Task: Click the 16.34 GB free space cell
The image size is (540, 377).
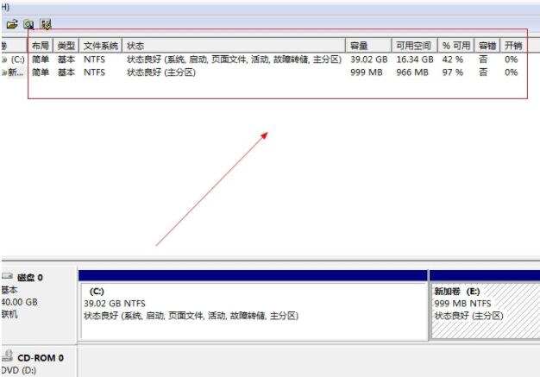Action: [x=415, y=60]
